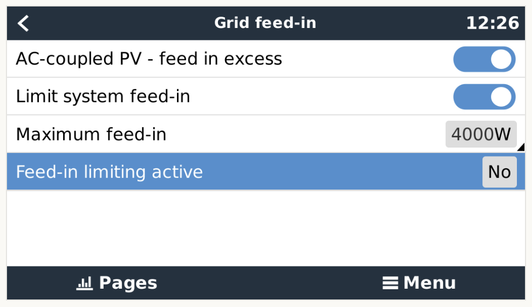This screenshot has height=307, width=532.
Task: Click the Limit system feed-in label
Action: point(103,96)
